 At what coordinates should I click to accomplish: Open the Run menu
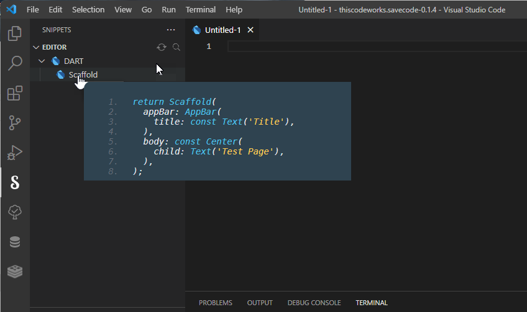pos(168,10)
